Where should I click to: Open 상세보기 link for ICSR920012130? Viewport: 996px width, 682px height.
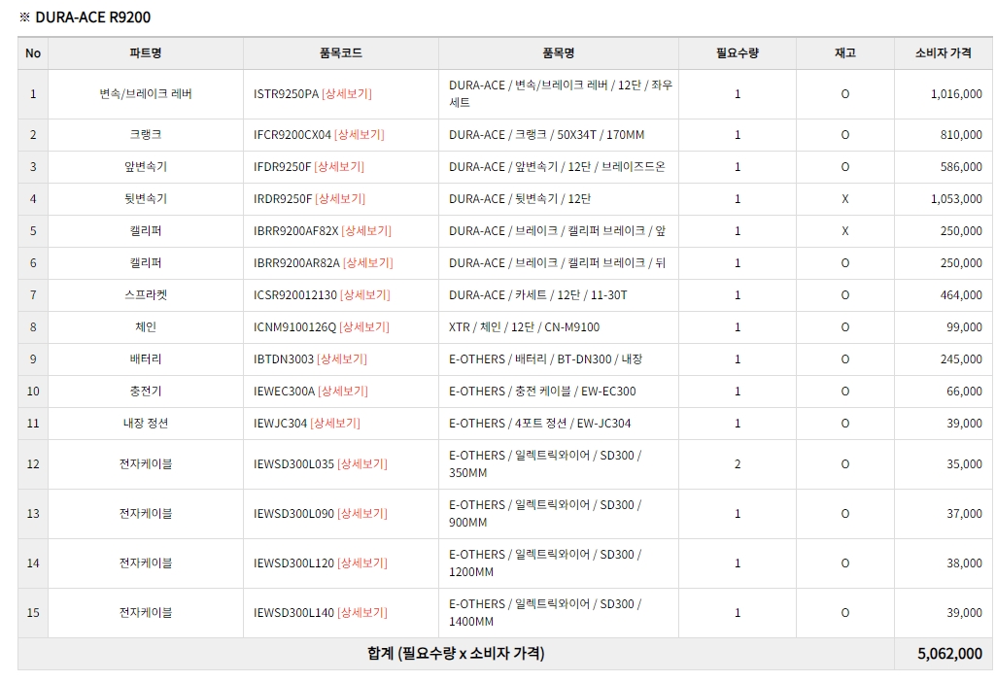point(365,295)
